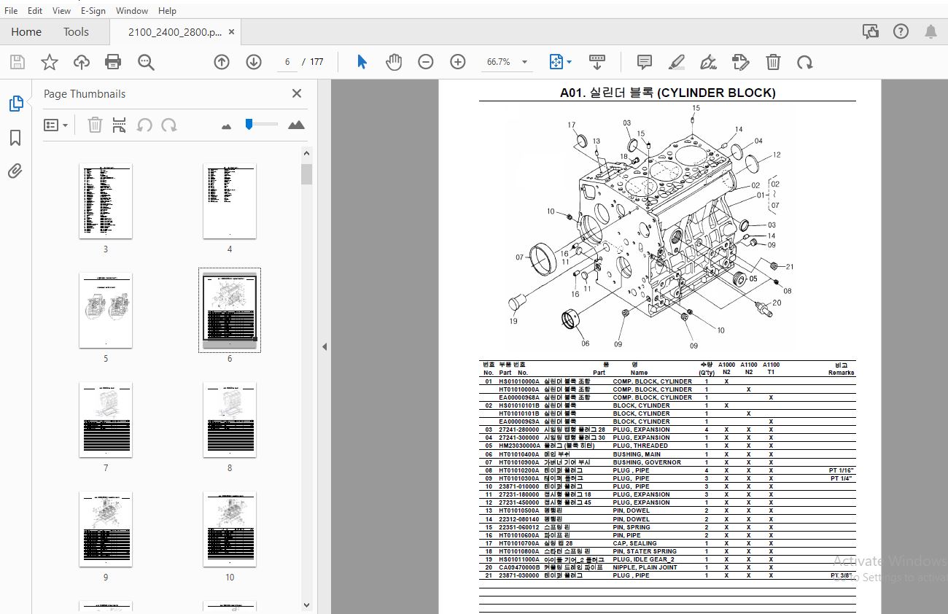The width and height of the screenshot is (948, 614).
Task: Collapse the navigation pane arrow
Action: point(325,347)
